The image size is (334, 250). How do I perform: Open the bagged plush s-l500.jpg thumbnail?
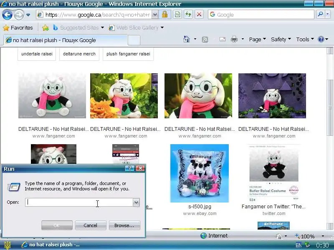pos(200,173)
